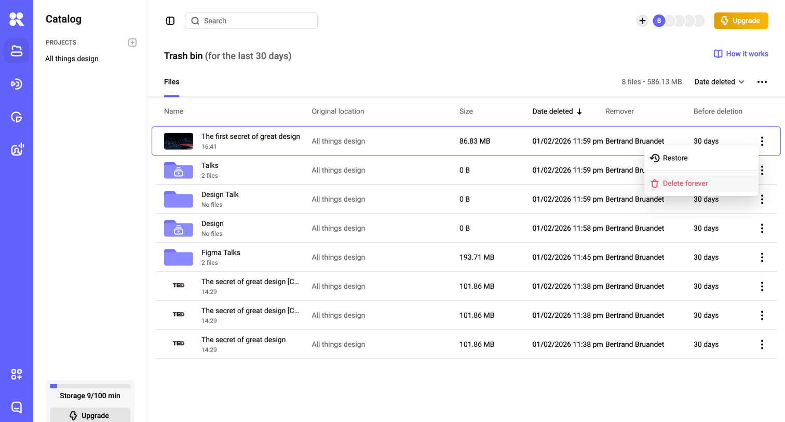Select the Design Talk folder name
Screen dimensions: 785x422
220,194
